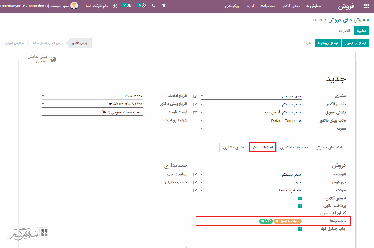Open the لیست قیمت dropdown
This screenshot has width=374, height=248.
pyautogui.click(x=43, y=112)
